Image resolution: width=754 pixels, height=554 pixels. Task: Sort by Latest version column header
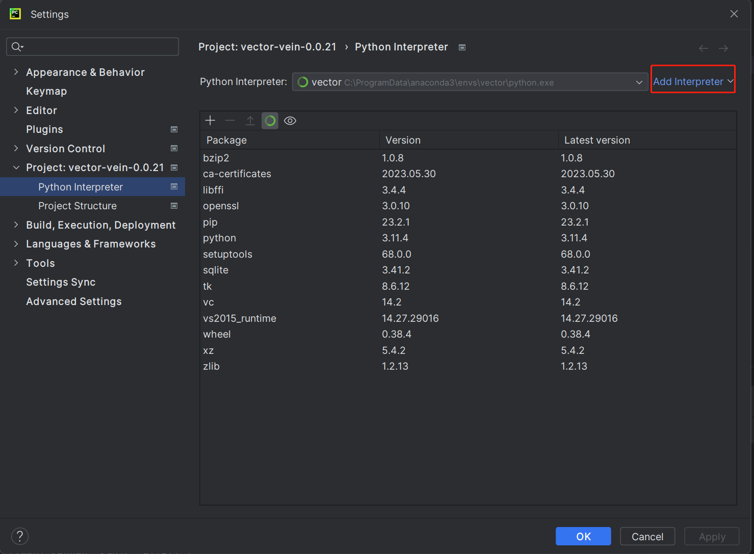[647, 140]
